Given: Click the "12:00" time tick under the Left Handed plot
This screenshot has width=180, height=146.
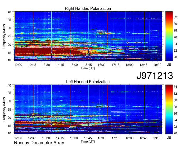Looking at the screenshot, I should coord(18,138).
